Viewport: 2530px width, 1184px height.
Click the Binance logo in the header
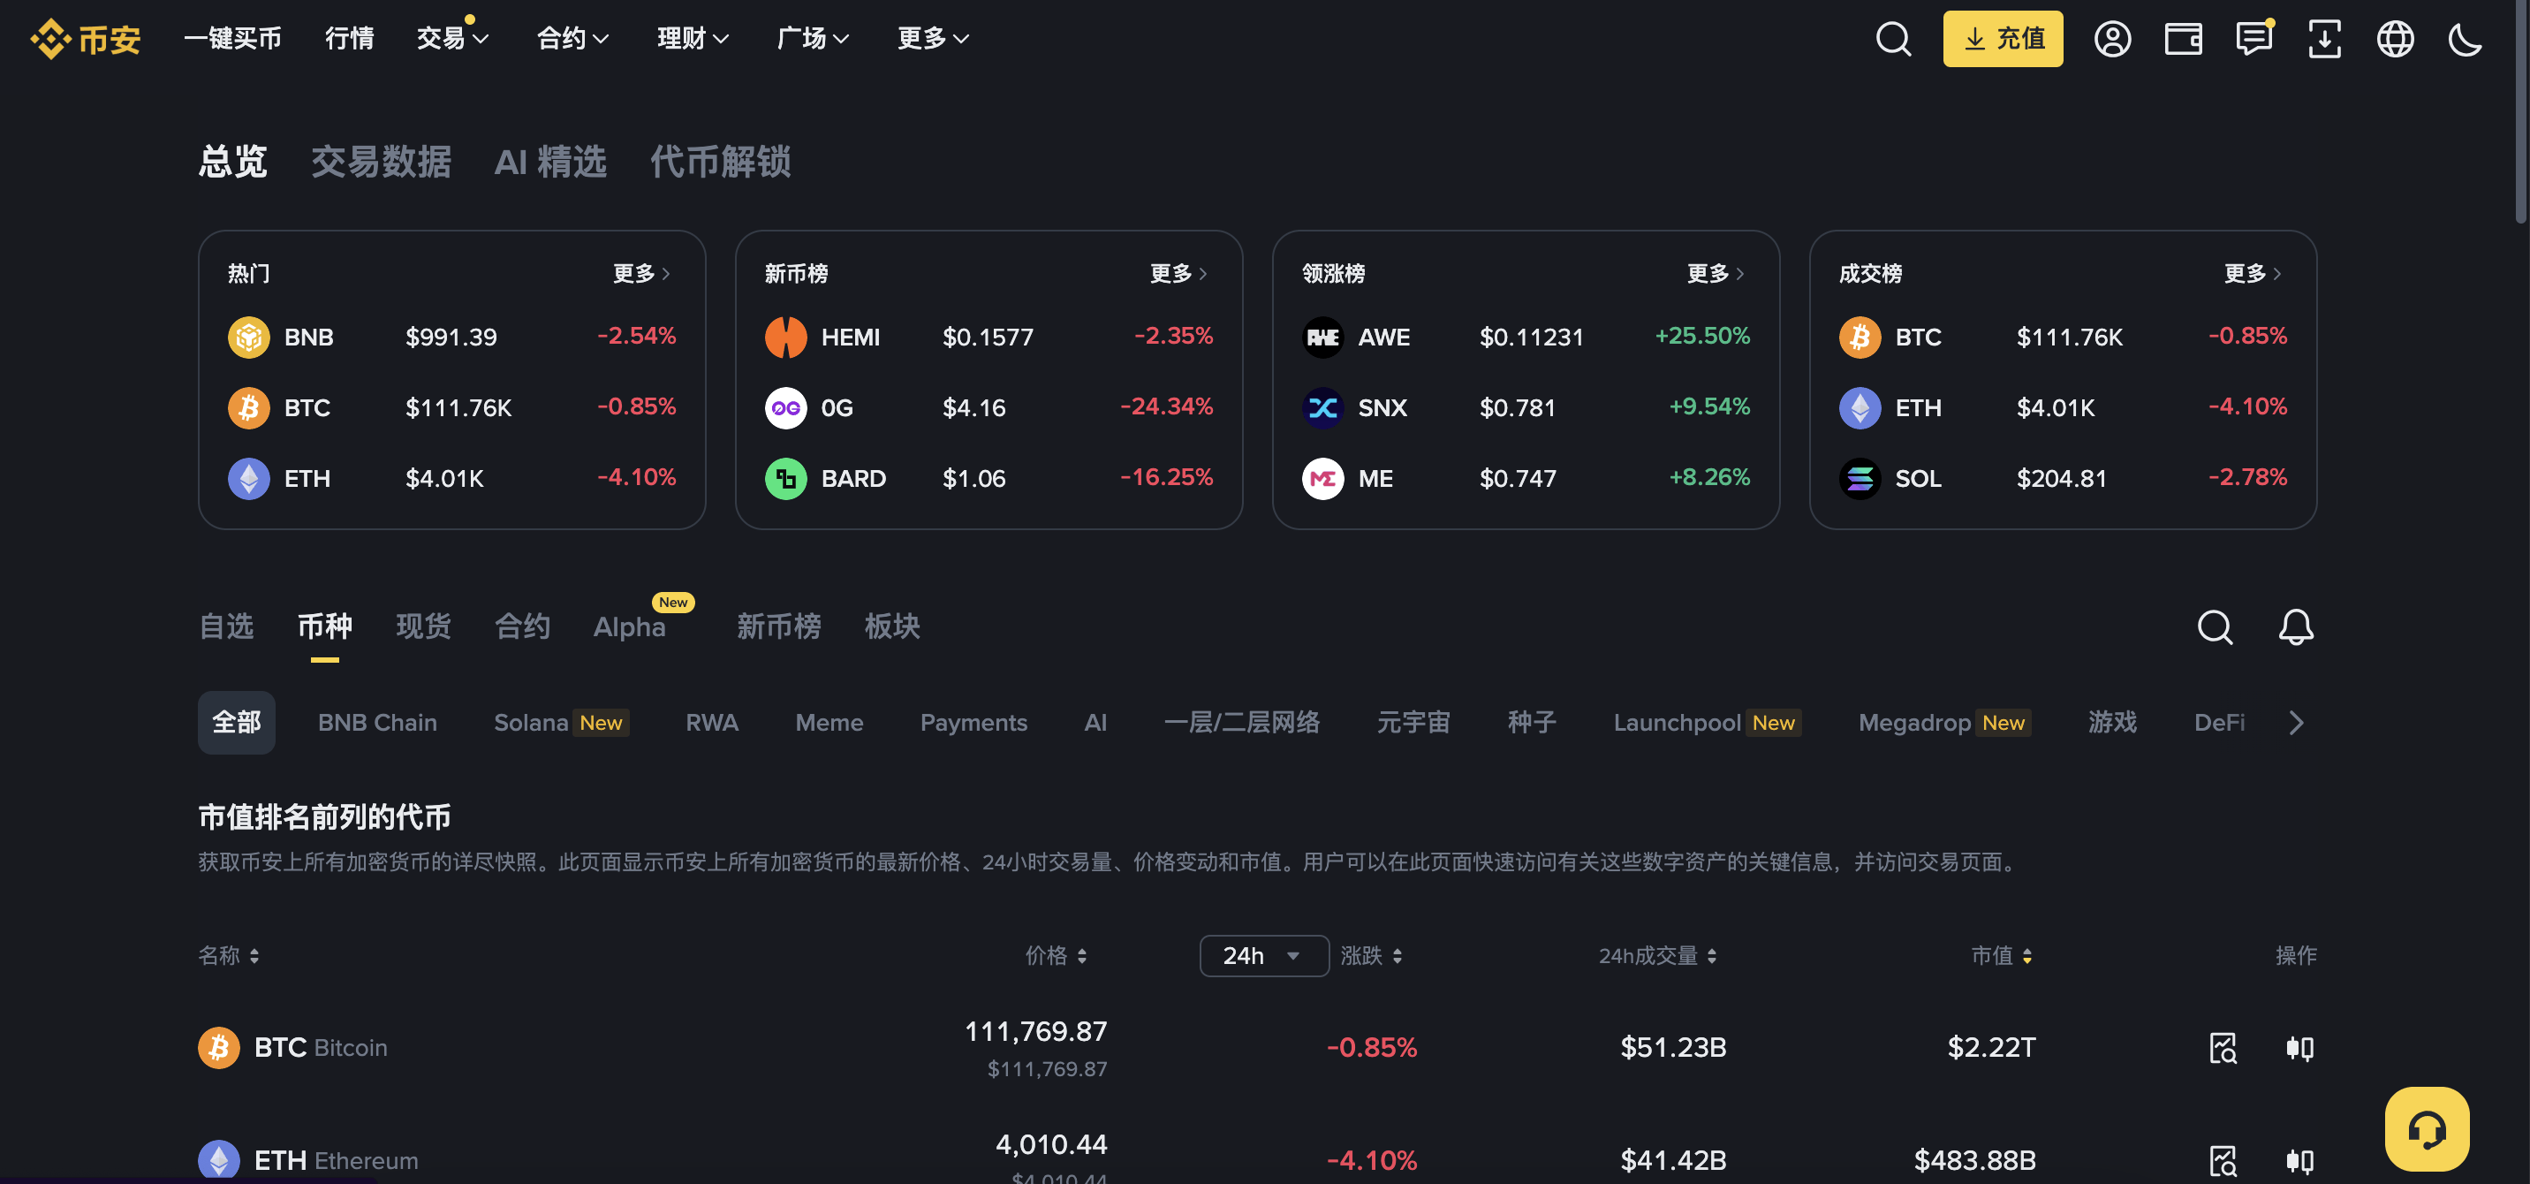86,38
